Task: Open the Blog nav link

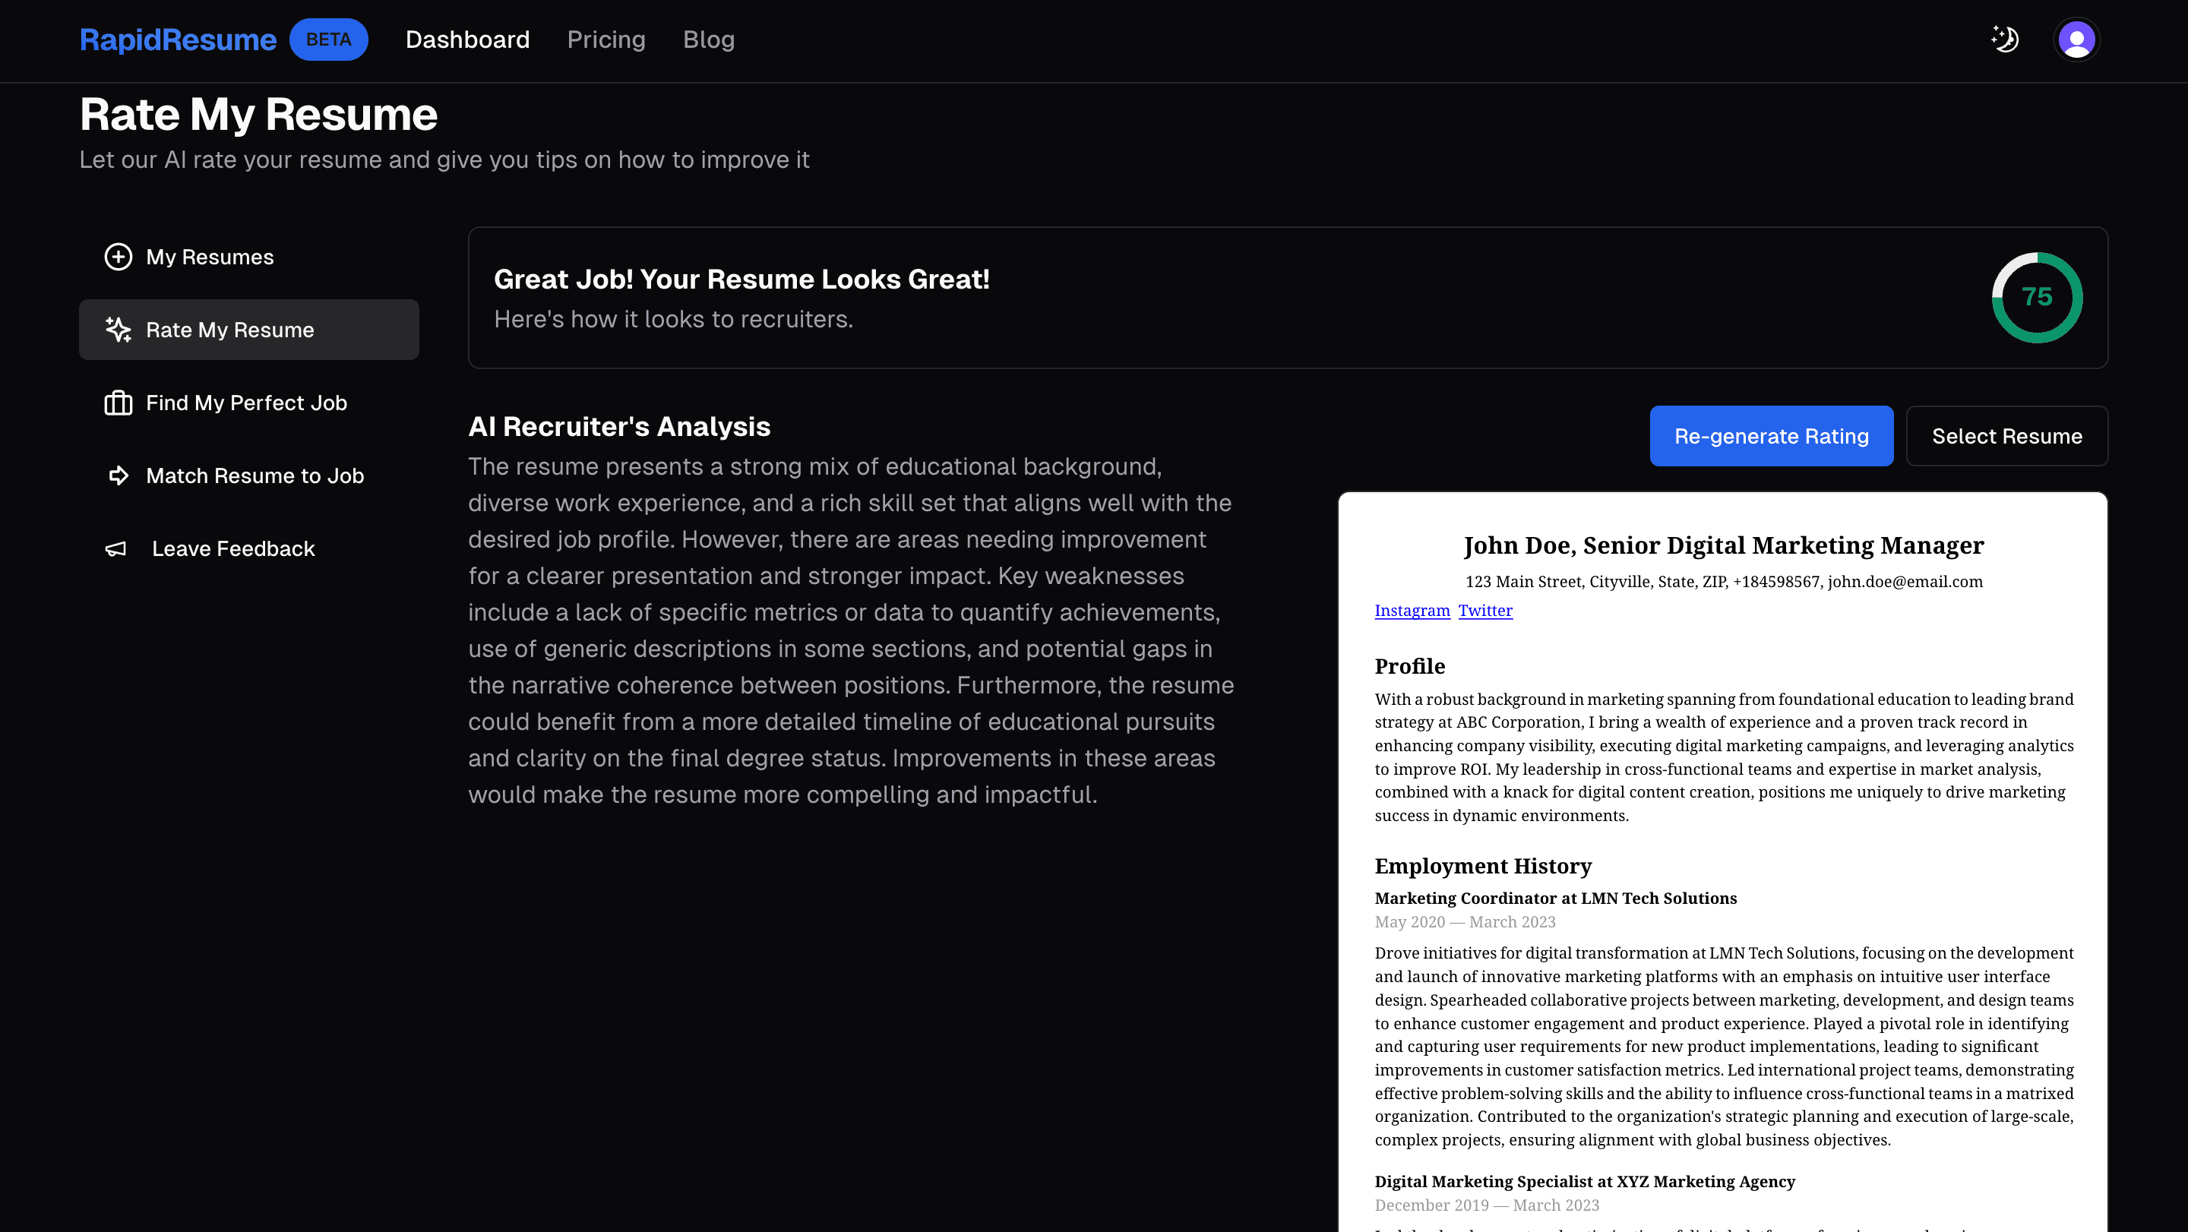Action: point(708,39)
